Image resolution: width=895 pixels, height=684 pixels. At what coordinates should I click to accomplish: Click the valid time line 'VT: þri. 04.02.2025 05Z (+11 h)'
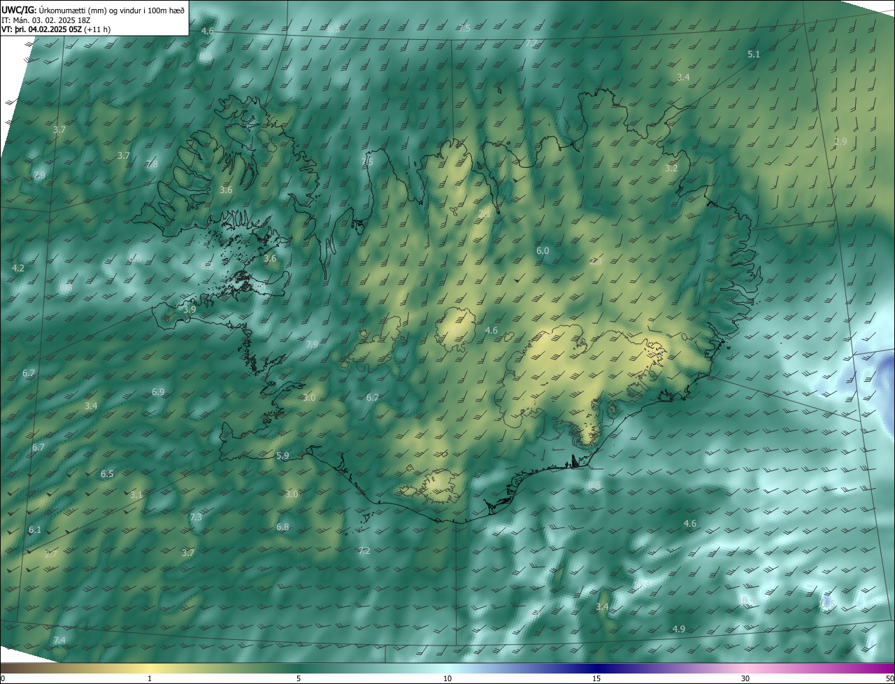[x=56, y=29]
